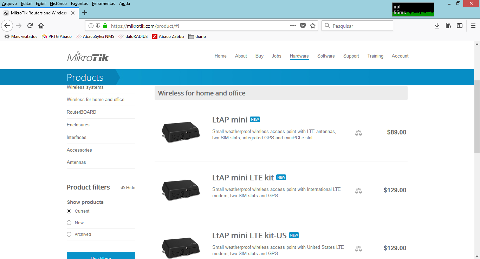Open the Abaco Zabbix bookmark
This screenshot has width=480, height=259.
(168, 36)
